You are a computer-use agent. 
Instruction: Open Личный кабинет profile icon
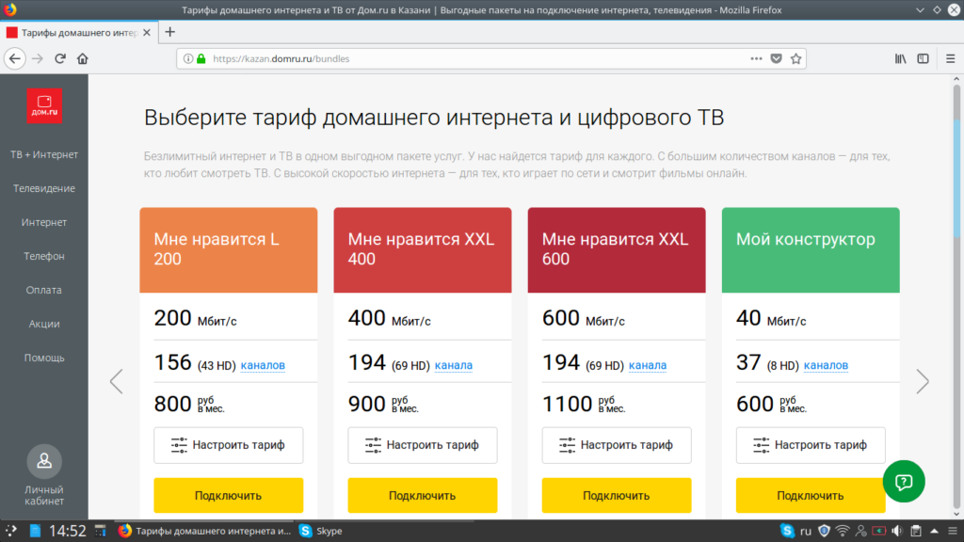point(44,461)
